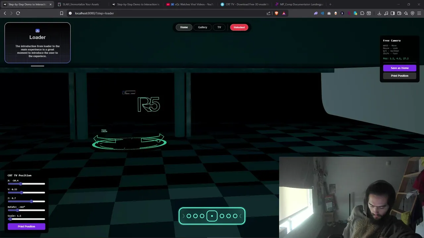
Task: Click the round dark X extension icon
Action: tap(342, 13)
